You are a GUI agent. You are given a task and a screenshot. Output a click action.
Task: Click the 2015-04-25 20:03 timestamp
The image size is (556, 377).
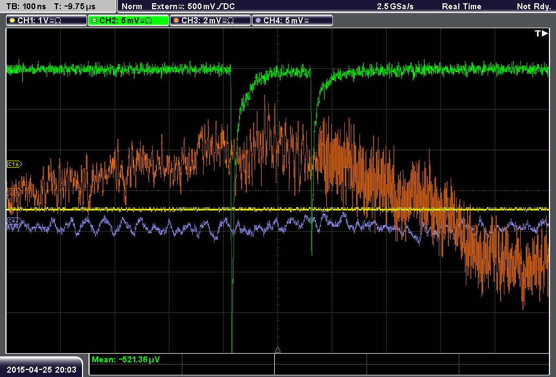41,369
